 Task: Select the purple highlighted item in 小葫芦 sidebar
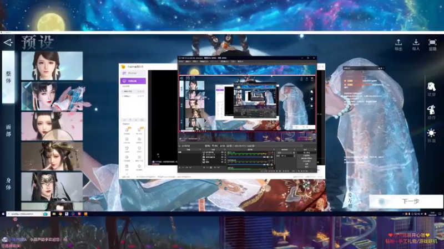point(133,81)
